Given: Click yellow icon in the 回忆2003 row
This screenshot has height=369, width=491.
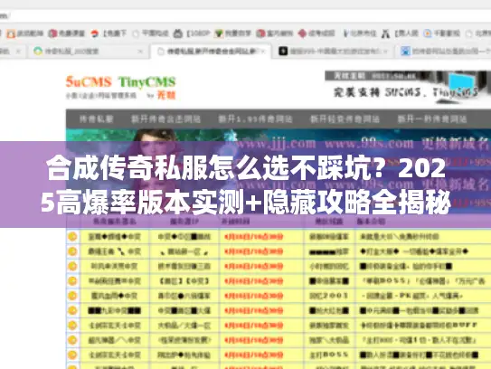Looking at the screenshot, I should [x=72, y=296].
